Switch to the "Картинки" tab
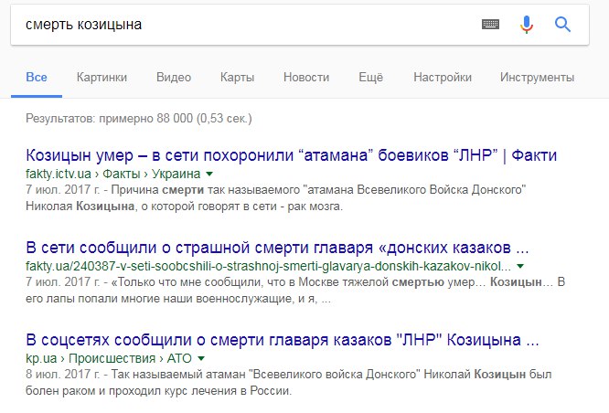The image size is (609, 413). [101, 78]
